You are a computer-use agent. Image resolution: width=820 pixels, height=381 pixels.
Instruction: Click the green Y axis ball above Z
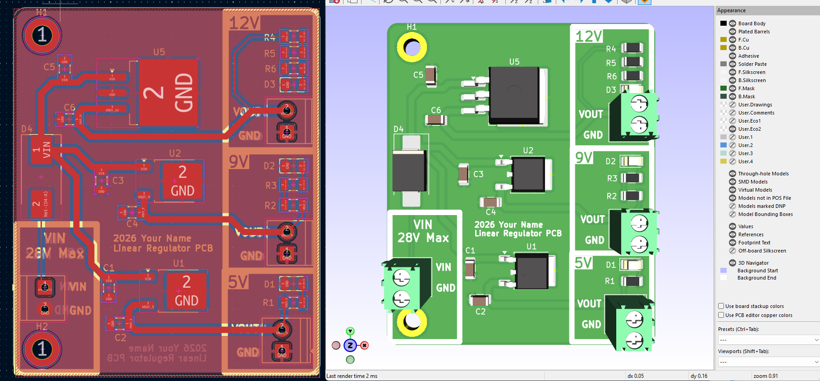(x=350, y=331)
